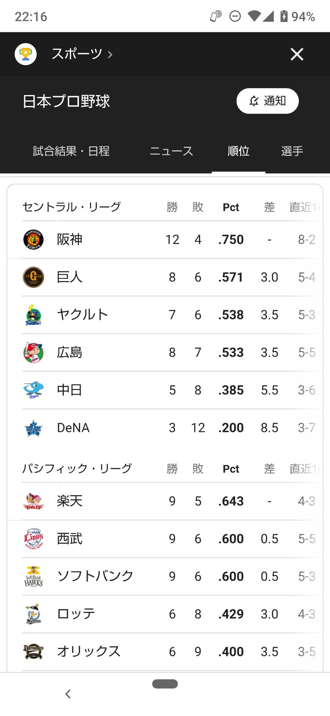Tap the Chunichi Dragons team logo
The height and width of the screenshot is (716, 330).
click(x=33, y=390)
